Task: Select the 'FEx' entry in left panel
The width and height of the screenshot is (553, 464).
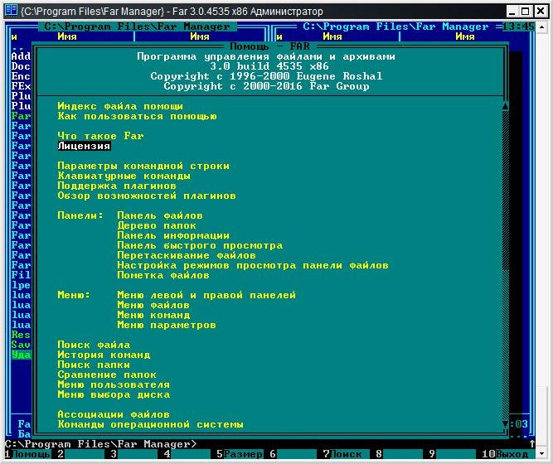Action: click(21, 85)
